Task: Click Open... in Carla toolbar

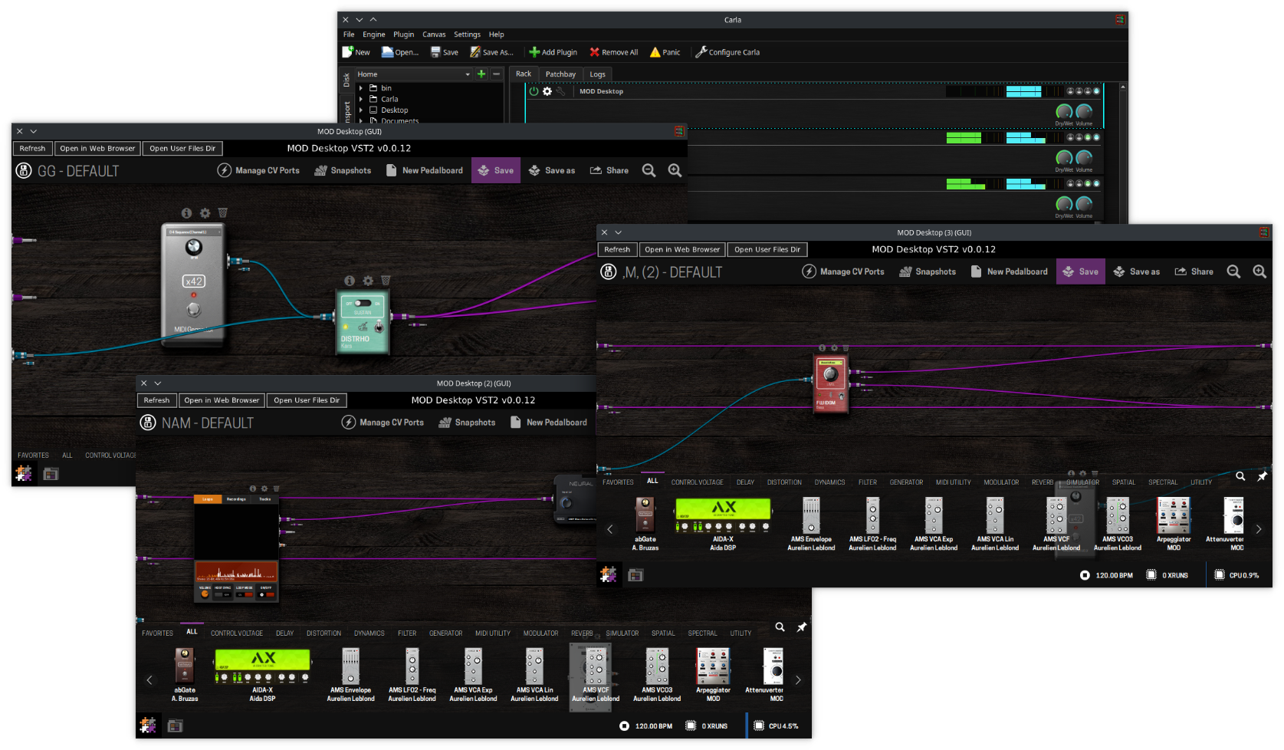Action: pyautogui.click(x=400, y=52)
